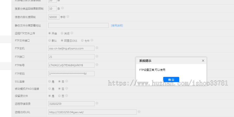The height and width of the screenshot is (117, 234).
Task: Click the message FTP设置正常,可以使用
Action: point(152,70)
